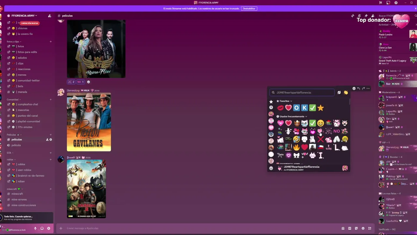Expand the GTA category
Viewport: 417px width, 235px height.
click(10, 153)
